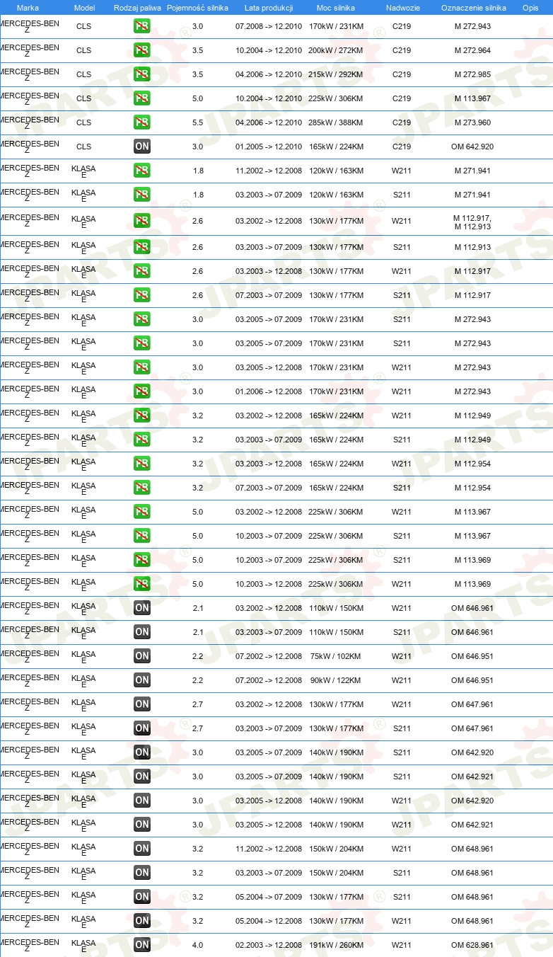Click the '90kW / 122KM' power cell
553x957 pixels.
335,680
